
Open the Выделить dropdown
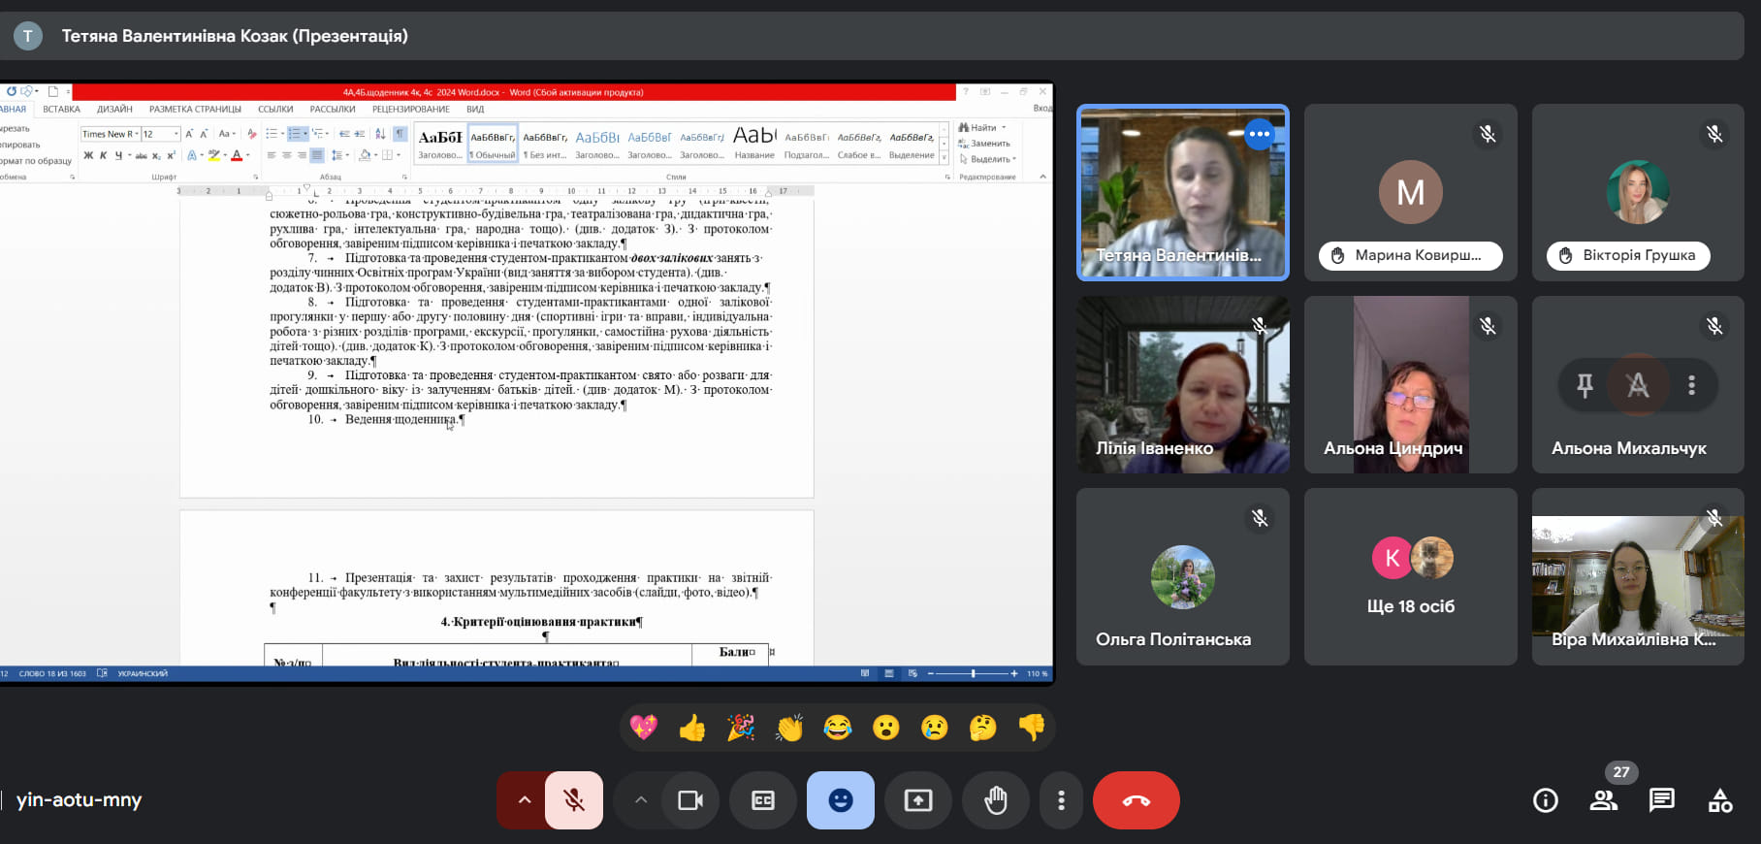987,159
